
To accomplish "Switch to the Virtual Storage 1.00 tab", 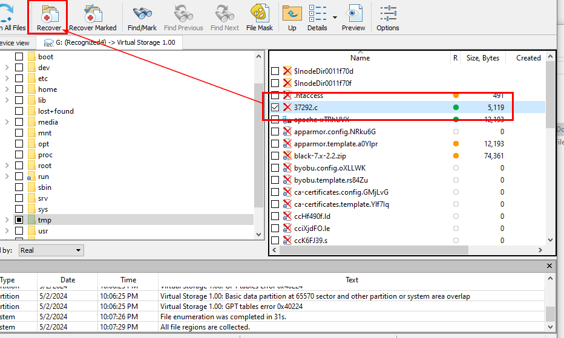I will [109, 43].
